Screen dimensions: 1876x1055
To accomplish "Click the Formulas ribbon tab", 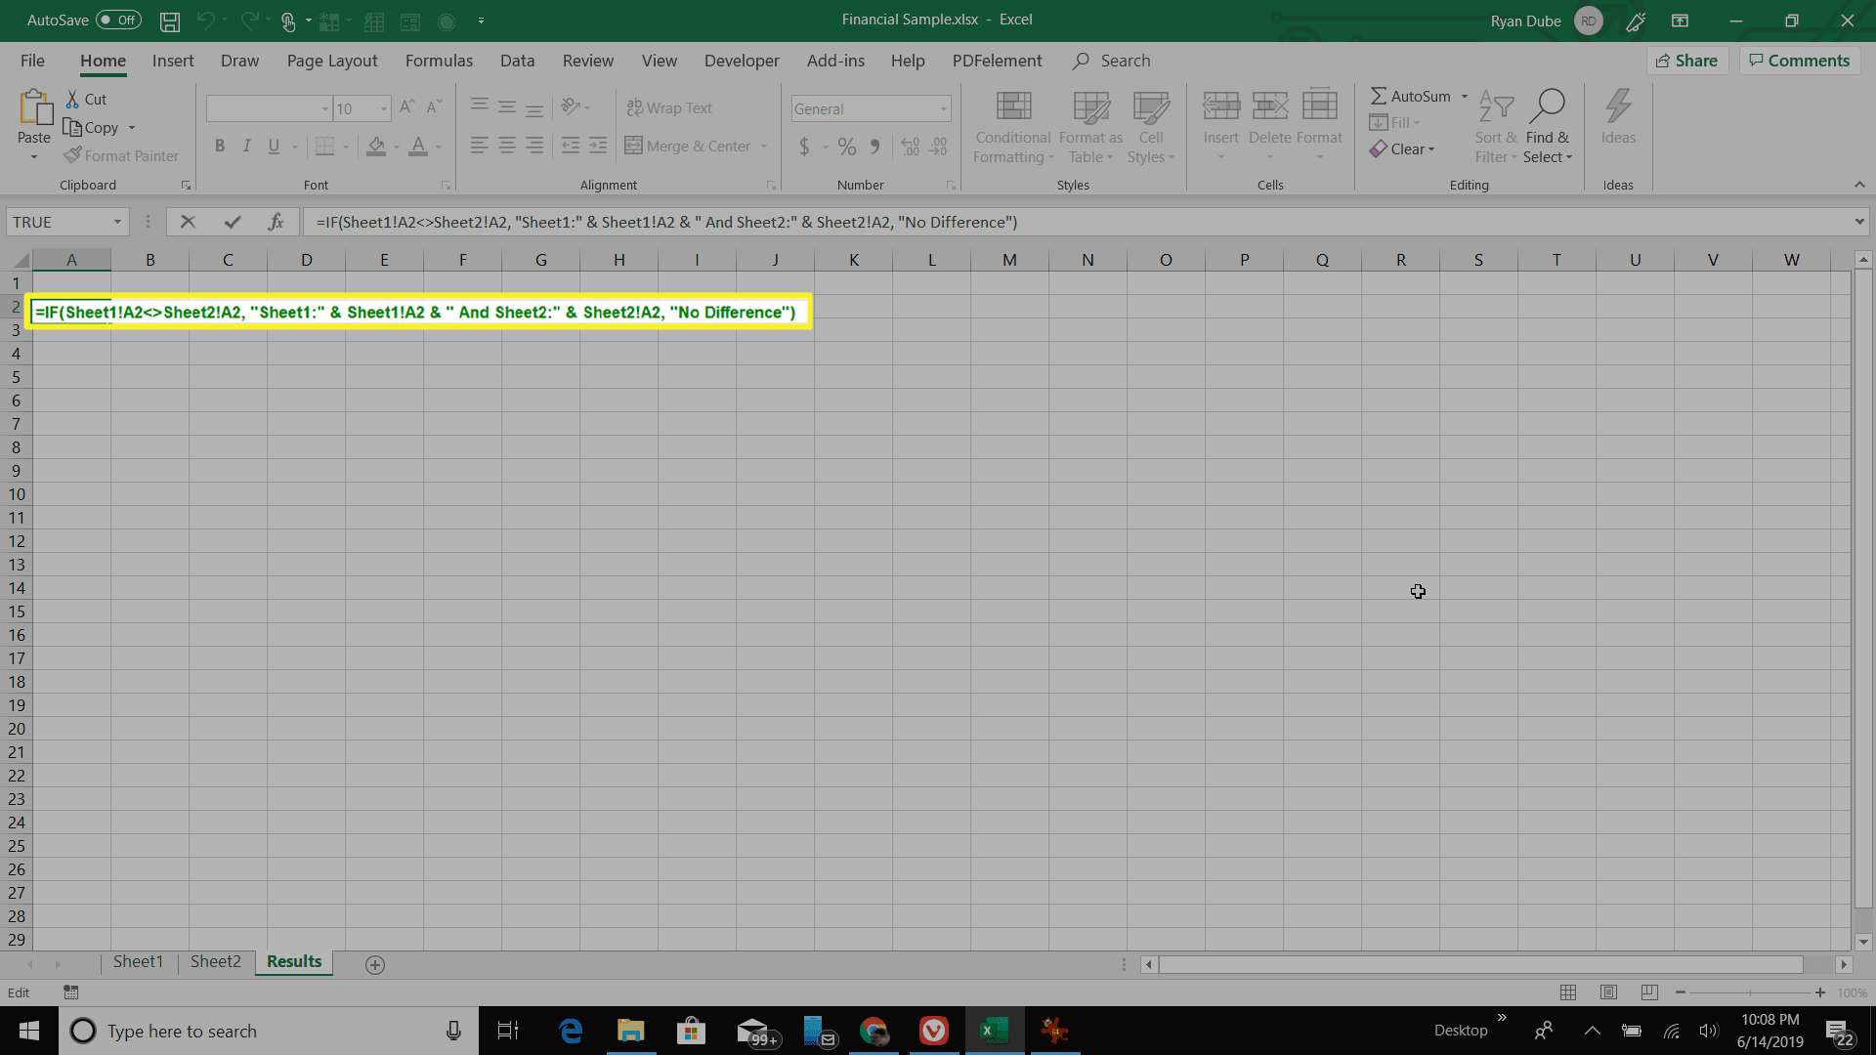I will [x=438, y=60].
